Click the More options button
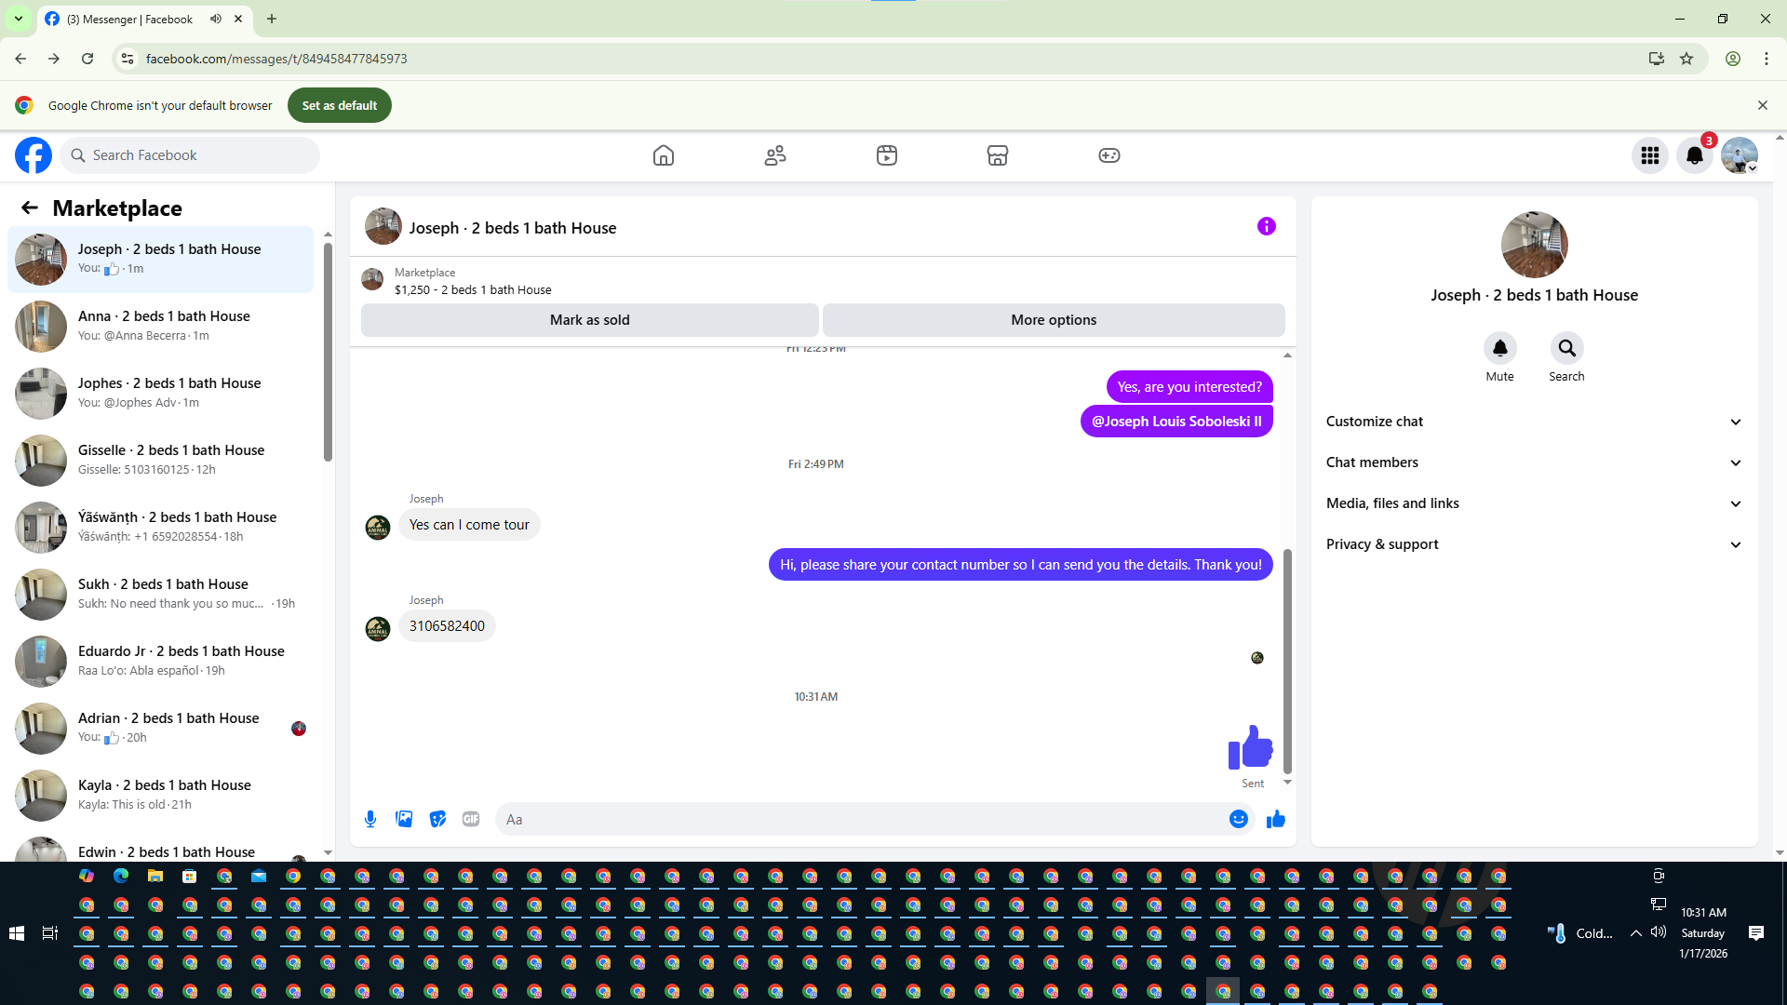 [1054, 320]
